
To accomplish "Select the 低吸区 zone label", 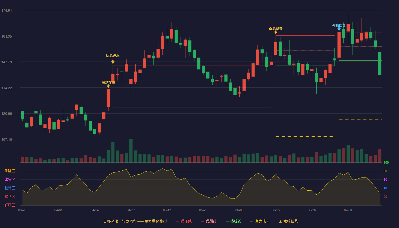I will coord(10,205).
